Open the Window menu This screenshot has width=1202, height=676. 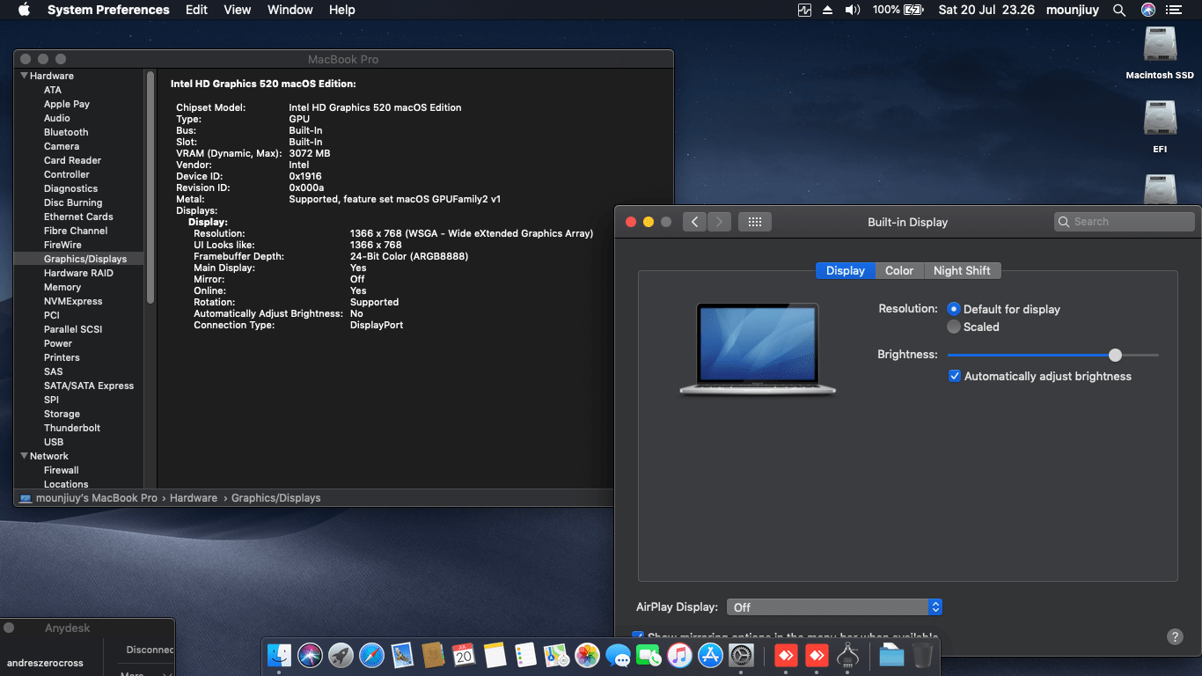click(290, 10)
